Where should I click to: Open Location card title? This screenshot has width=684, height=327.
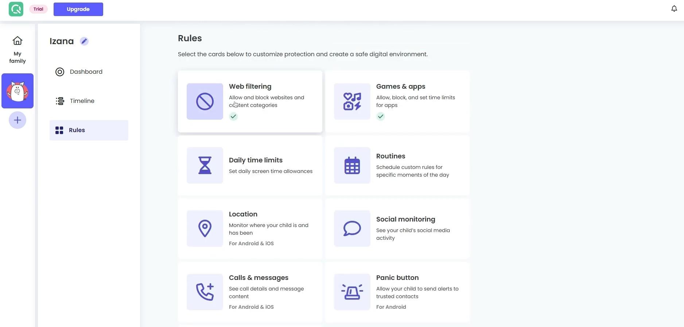pyautogui.click(x=243, y=214)
